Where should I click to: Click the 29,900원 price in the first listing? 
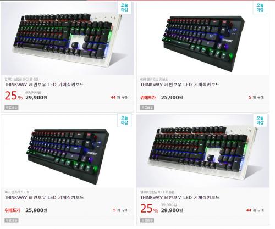(36, 97)
